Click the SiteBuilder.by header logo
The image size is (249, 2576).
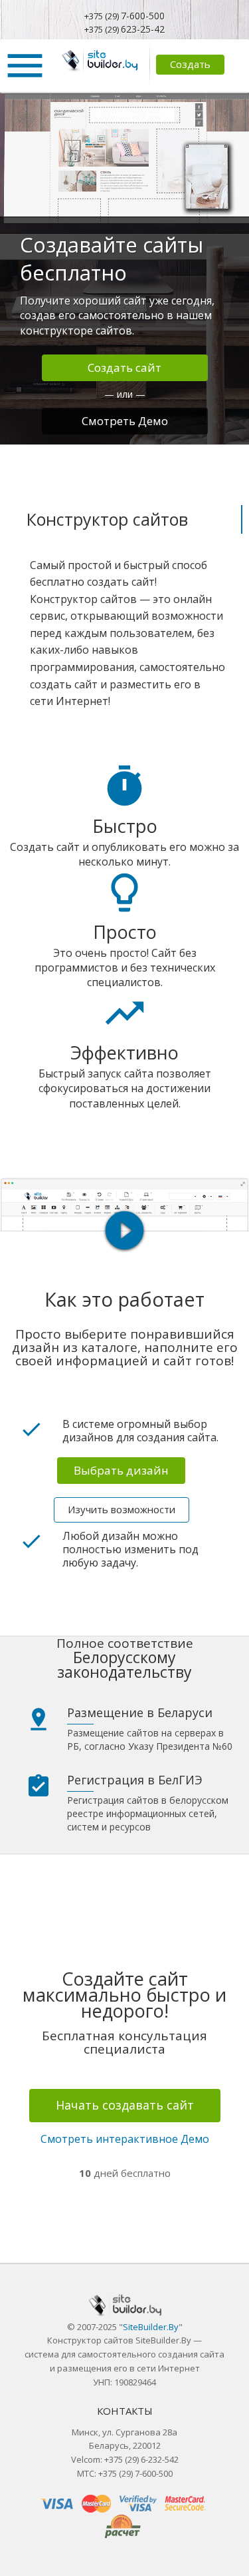[x=100, y=62]
